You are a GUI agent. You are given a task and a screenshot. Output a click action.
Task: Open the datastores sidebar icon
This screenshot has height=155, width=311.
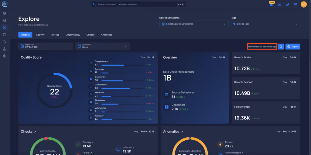(x=5, y=13)
